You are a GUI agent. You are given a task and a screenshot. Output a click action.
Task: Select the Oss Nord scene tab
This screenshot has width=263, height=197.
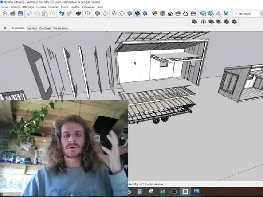click(32, 28)
